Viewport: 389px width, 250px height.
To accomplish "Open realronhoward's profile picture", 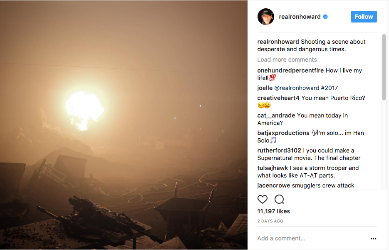I will point(266,17).
